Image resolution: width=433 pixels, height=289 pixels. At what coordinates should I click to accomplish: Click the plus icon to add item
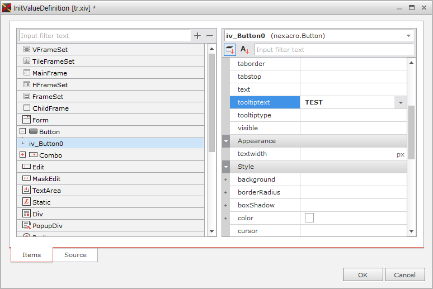point(197,36)
